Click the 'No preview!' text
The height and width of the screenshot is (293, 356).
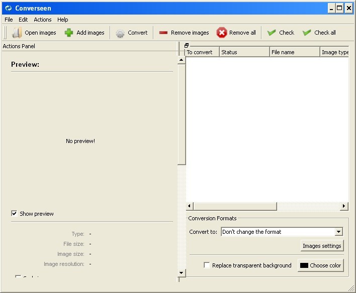coord(80,141)
